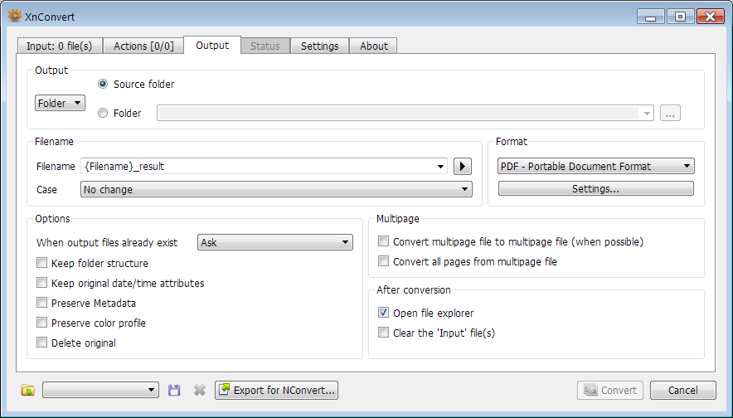Open the 'Ask' overwrite behavior dropdown
The image size is (733, 418).
[275, 242]
